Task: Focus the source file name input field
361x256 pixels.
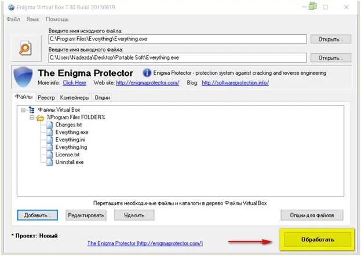Action: click(x=177, y=39)
